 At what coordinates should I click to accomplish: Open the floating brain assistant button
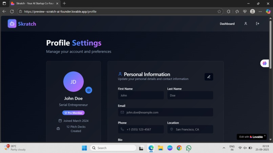click(265, 63)
